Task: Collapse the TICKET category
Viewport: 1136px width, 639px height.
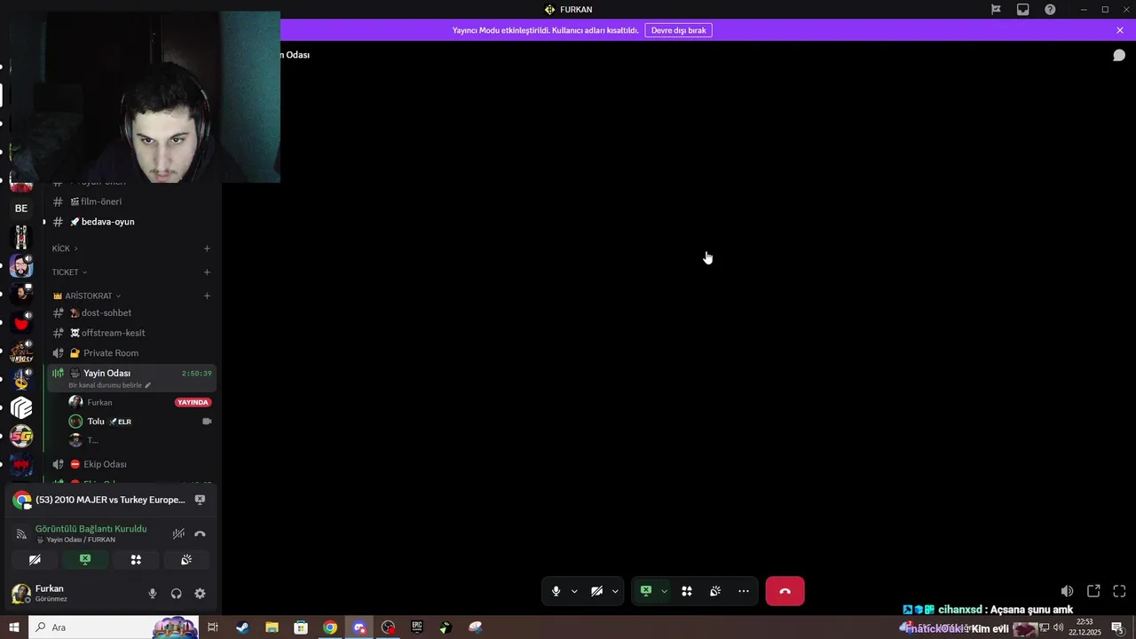Action: point(69,272)
